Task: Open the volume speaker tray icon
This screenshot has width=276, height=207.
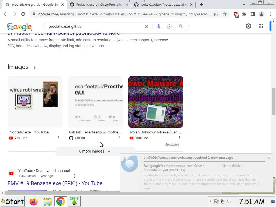Action: click(x=229, y=202)
